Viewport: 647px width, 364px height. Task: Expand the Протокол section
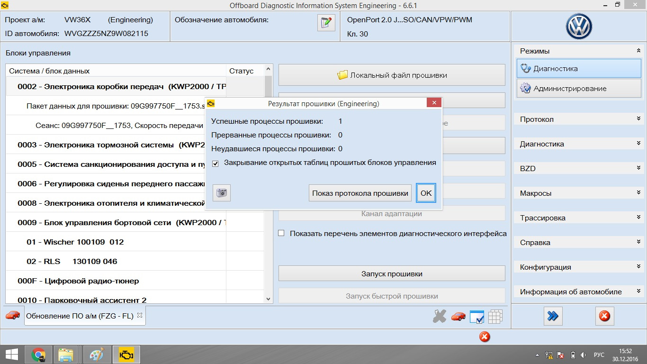[x=638, y=119]
